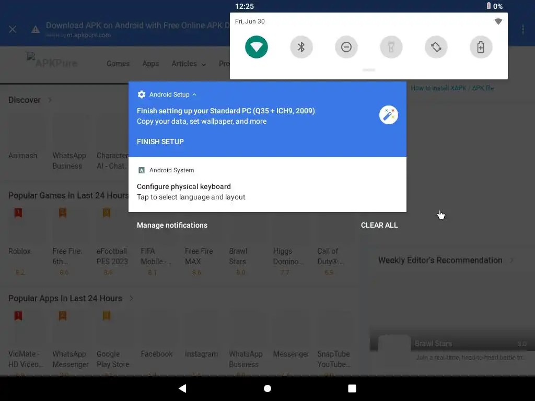
Task: Click APKPure logo
Action: pyautogui.click(x=52, y=61)
